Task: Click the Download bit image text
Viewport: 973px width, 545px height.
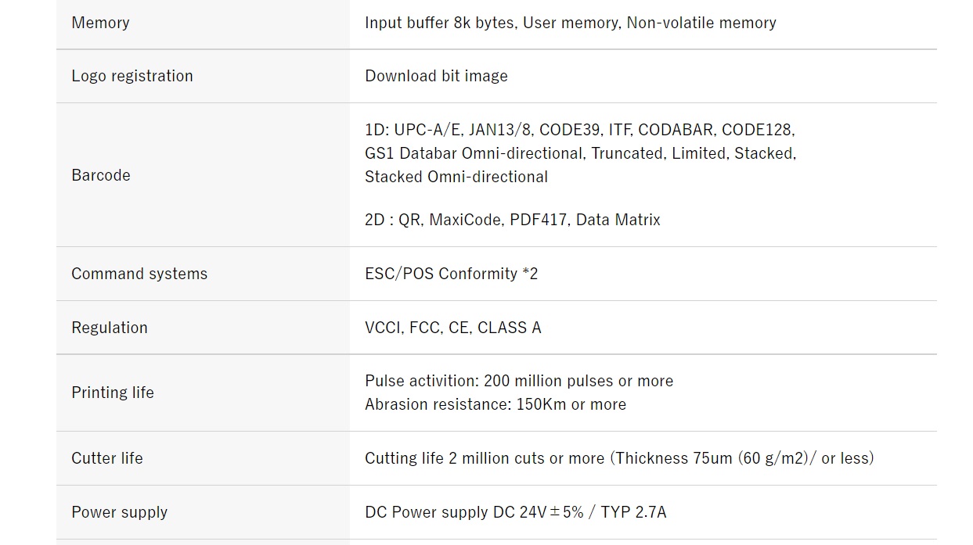Action: pos(436,76)
